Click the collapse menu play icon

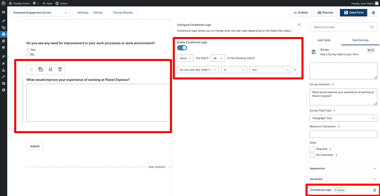coord(4,90)
